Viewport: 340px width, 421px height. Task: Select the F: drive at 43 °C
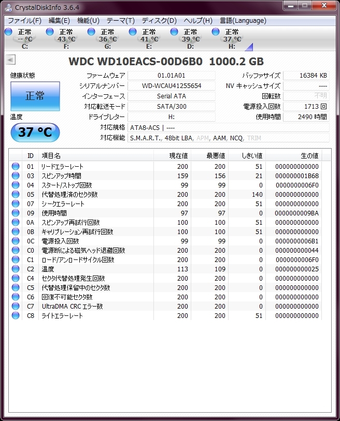click(66, 39)
